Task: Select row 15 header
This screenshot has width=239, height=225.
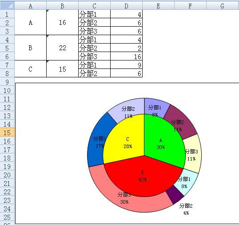Action: [7, 133]
